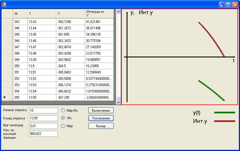
Task: Select T cell with value 13,43
Action: point(42,22)
